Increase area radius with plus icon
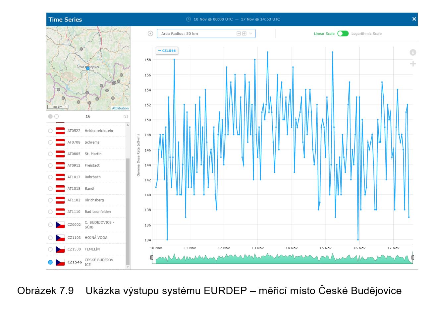The height and width of the screenshot is (310, 434). (x=244, y=33)
